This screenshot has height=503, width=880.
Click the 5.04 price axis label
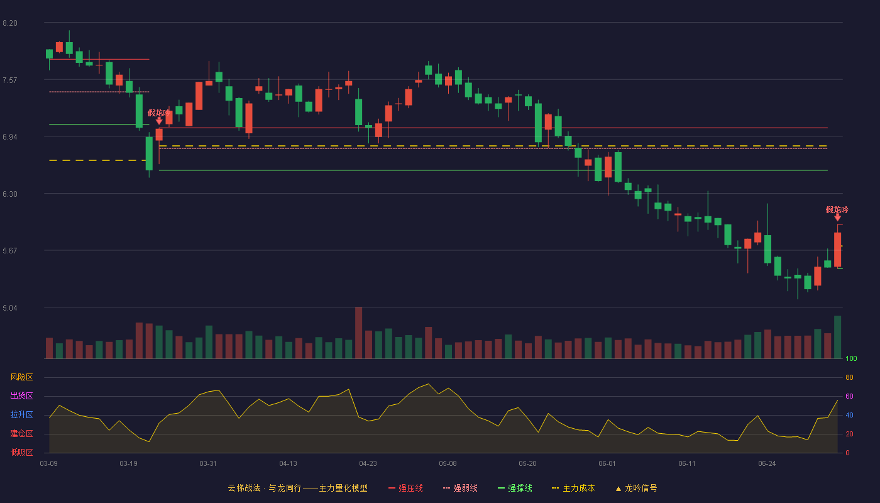(10, 308)
